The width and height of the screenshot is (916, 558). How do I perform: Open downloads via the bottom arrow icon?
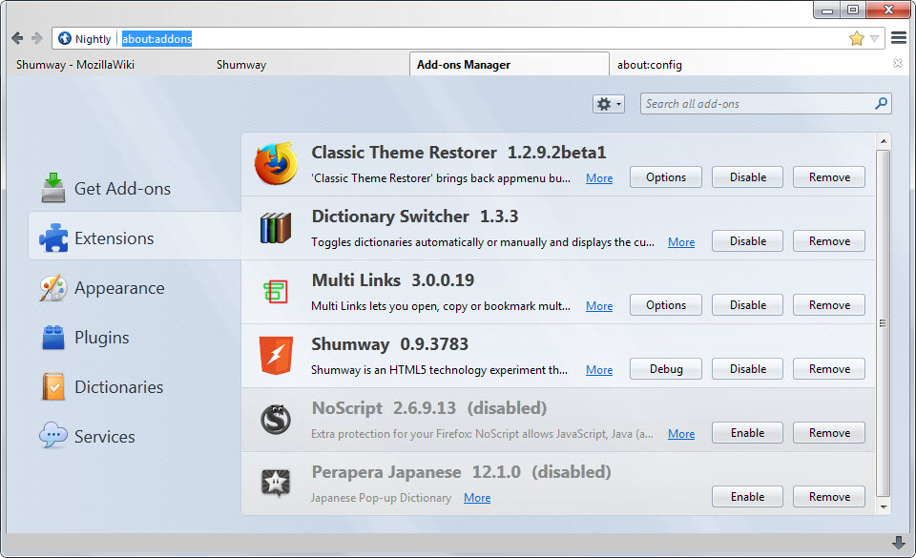click(x=899, y=543)
